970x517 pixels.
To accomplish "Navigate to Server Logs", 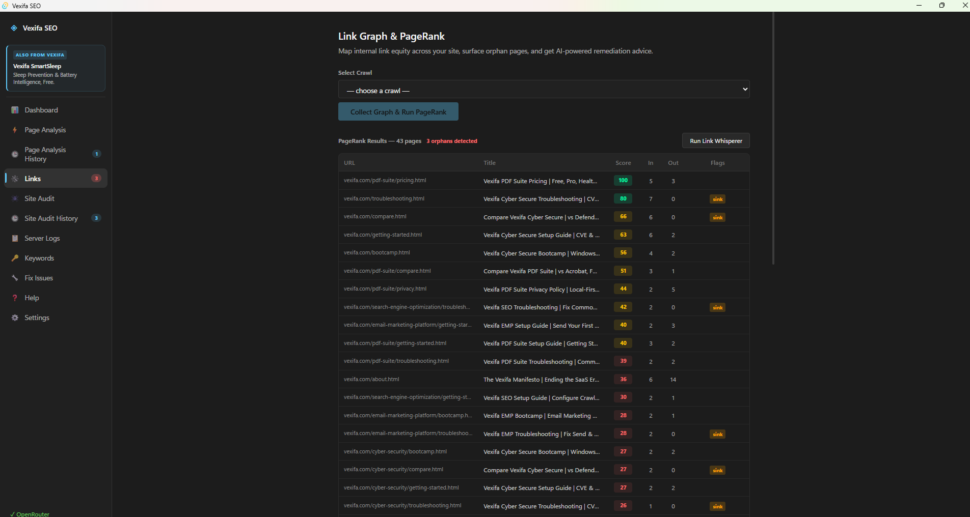I will pos(56,238).
